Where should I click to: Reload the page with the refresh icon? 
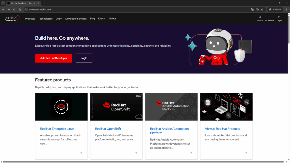pyautogui.click(x=14, y=9)
